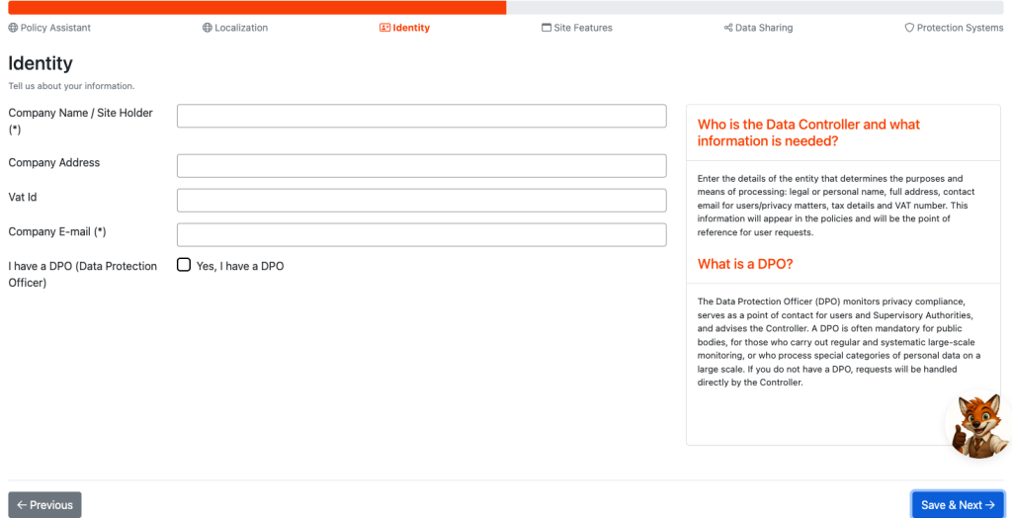Click into the Company Address field

pyautogui.click(x=421, y=165)
